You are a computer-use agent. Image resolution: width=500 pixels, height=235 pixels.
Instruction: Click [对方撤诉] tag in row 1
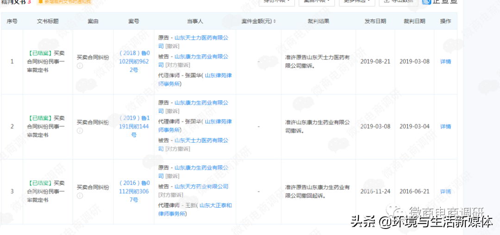point(178,65)
